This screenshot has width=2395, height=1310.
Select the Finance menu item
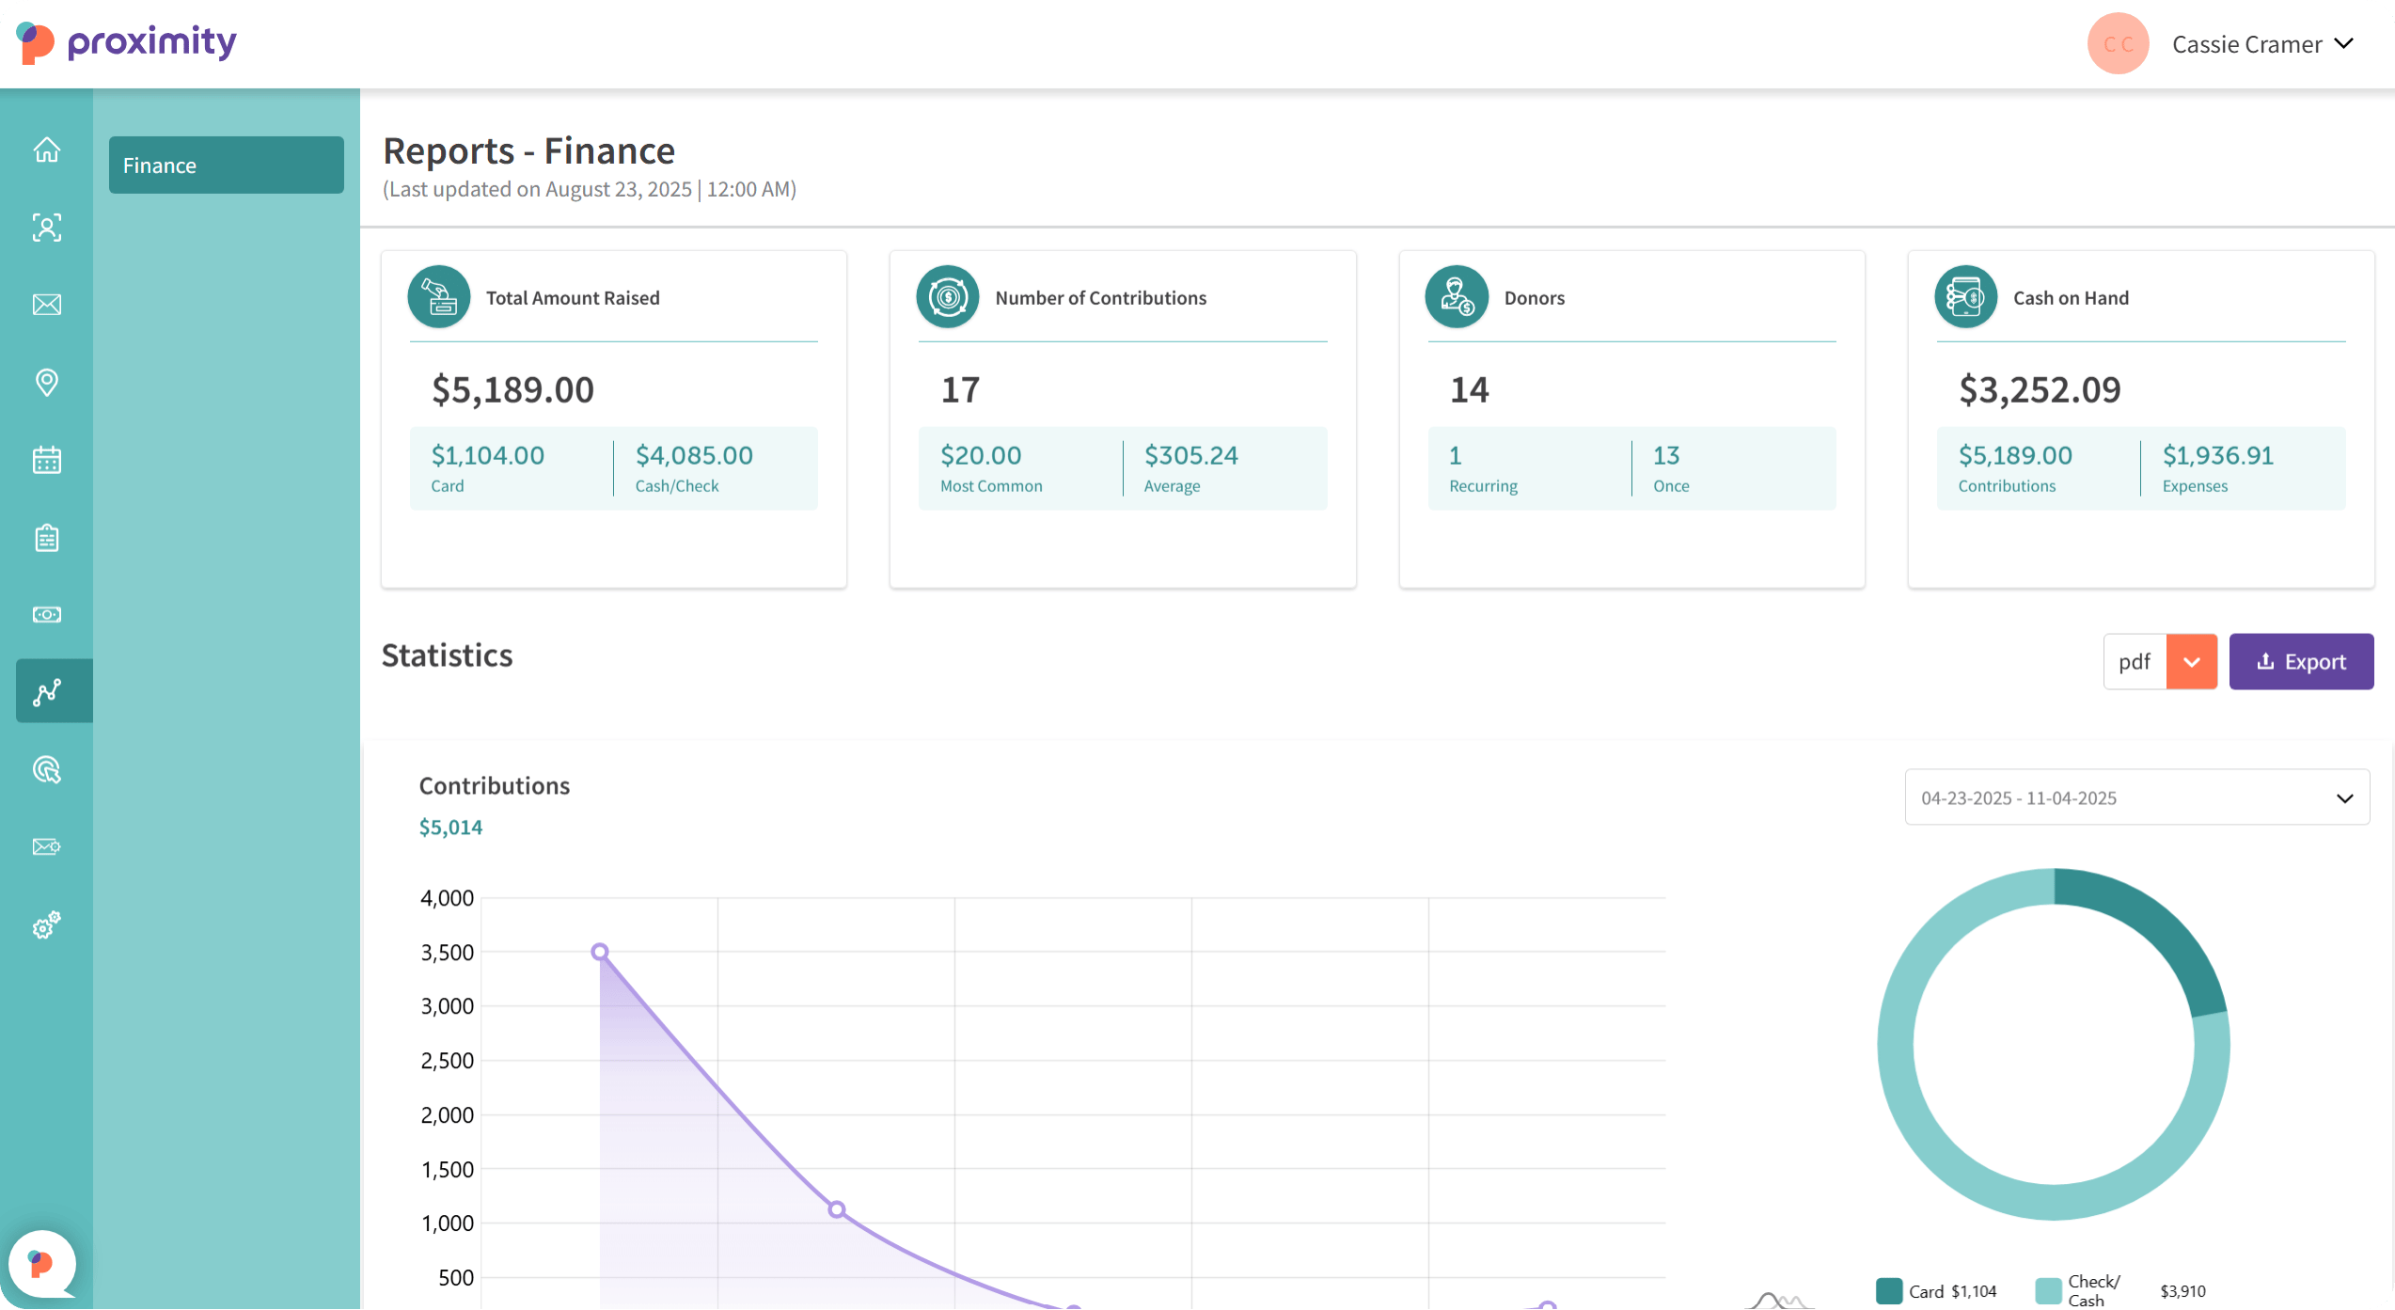[226, 166]
